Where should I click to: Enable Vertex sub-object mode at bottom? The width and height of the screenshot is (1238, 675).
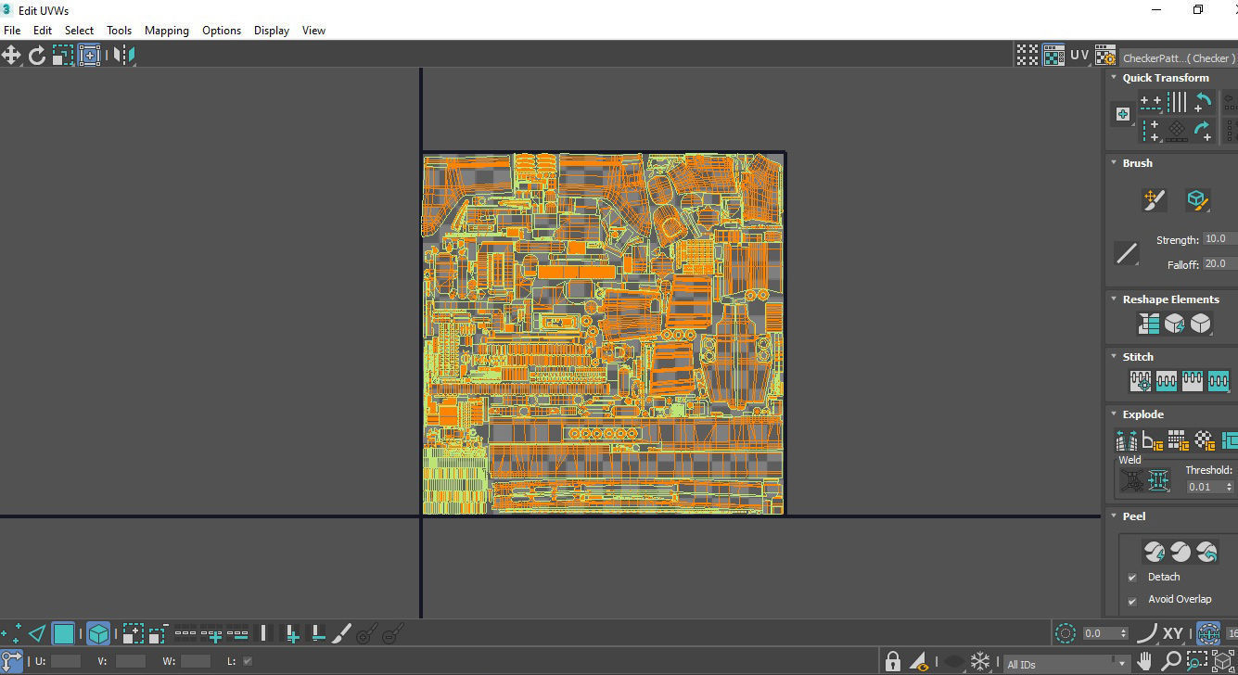[11, 634]
